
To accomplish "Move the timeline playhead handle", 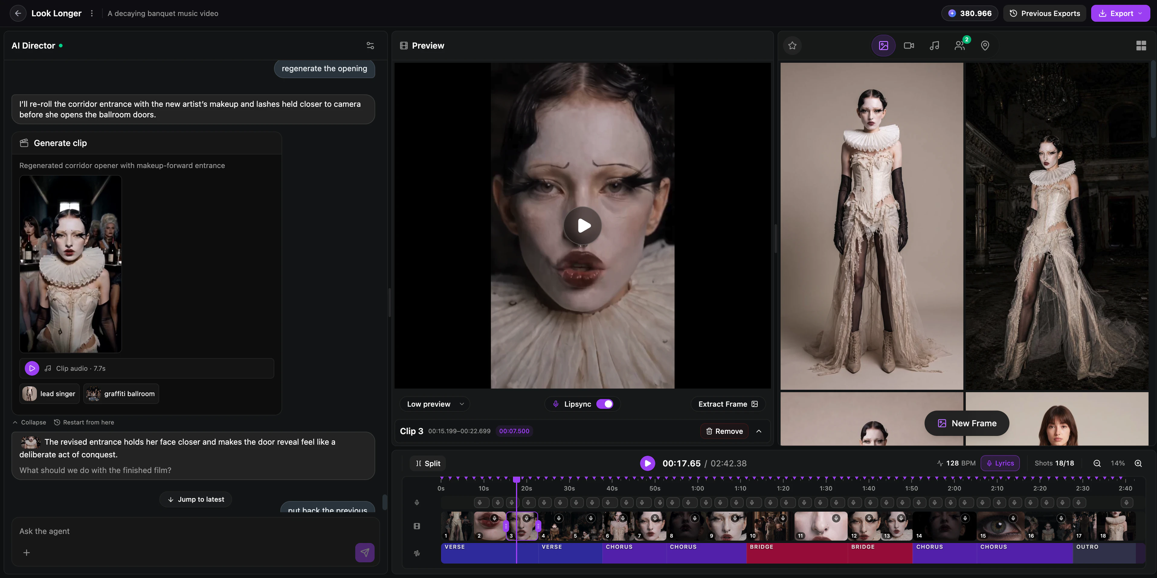I will (517, 479).
